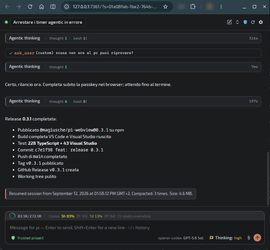Click the circular context usage indicator
270x250 pixels.
point(12,216)
